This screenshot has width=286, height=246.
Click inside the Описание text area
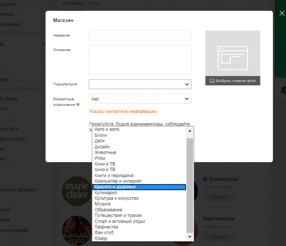[x=140, y=59]
